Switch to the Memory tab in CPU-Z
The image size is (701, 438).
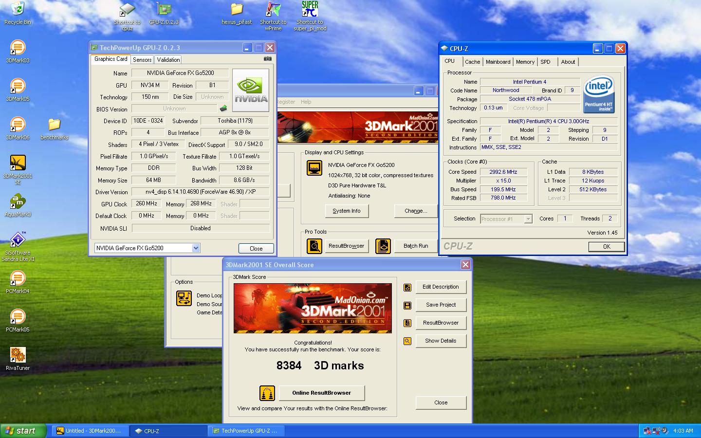pos(525,62)
